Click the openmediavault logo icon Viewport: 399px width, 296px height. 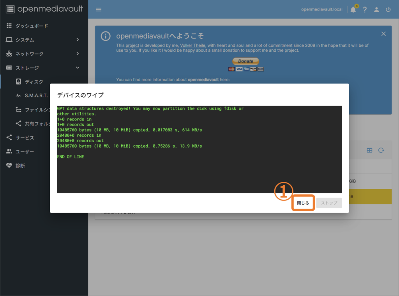pos(10,9)
